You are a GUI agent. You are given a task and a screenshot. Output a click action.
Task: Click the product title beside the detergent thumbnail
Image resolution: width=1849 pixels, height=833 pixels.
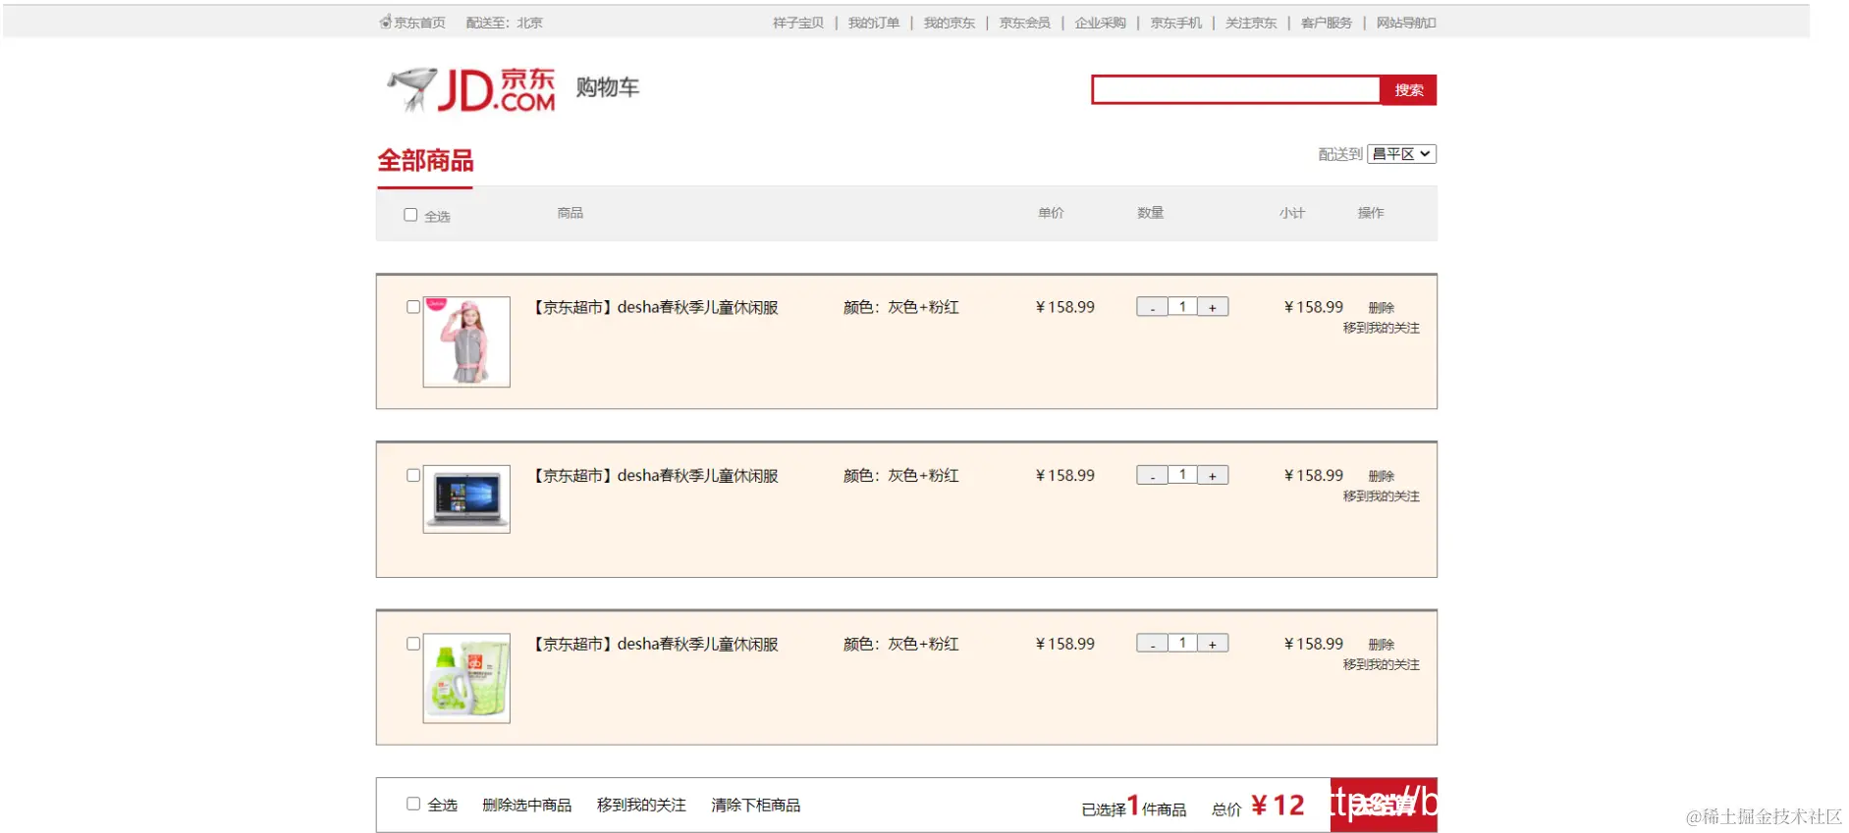click(x=655, y=645)
